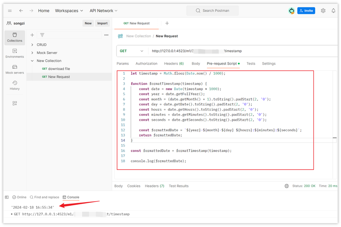Click the Invite button
This screenshot has height=227, width=341.
click(306, 11)
